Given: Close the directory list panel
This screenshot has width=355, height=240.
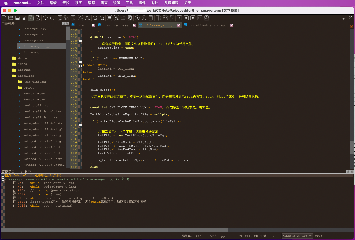Looking at the screenshot, I should pyautogui.click(x=68, y=23).
